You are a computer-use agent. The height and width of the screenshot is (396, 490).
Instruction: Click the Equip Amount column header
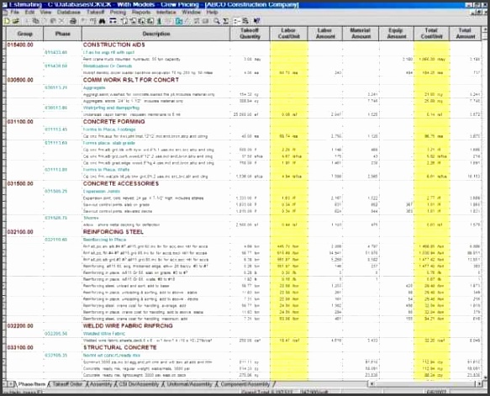(x=396, y=34)
